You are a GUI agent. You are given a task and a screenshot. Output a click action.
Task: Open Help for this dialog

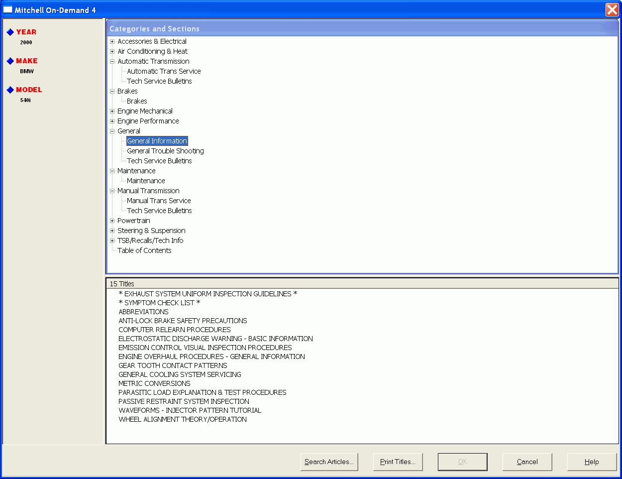592,462
